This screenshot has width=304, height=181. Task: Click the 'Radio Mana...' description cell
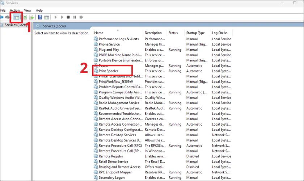point(155,103)
